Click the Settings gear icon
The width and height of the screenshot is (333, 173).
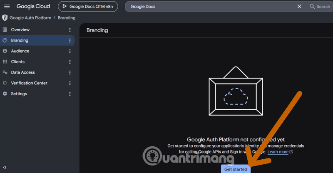(5, 94)
